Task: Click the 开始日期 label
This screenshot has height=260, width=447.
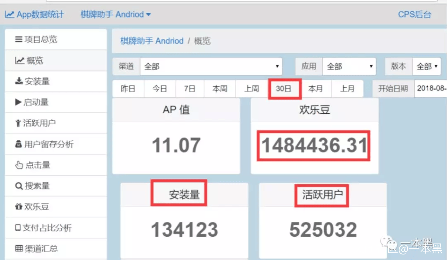Action: (393, 89)
